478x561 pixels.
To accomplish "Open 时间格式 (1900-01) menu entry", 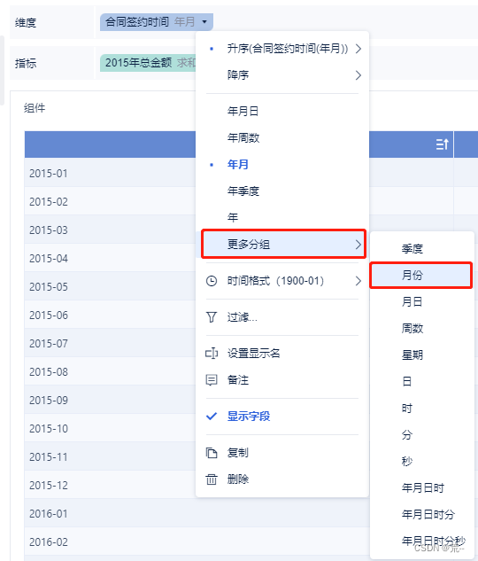I will point(282,281).
